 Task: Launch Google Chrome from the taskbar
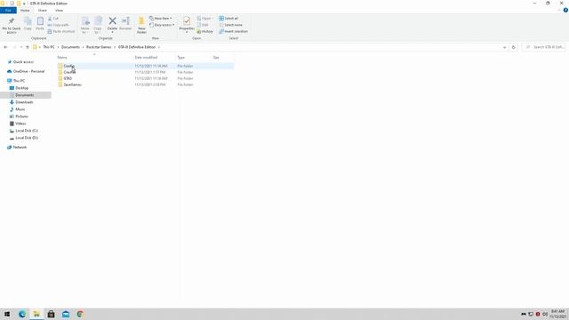point(80,314)
